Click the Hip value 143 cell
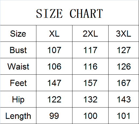Screen dimensions: 139x124 coord(124,99)
